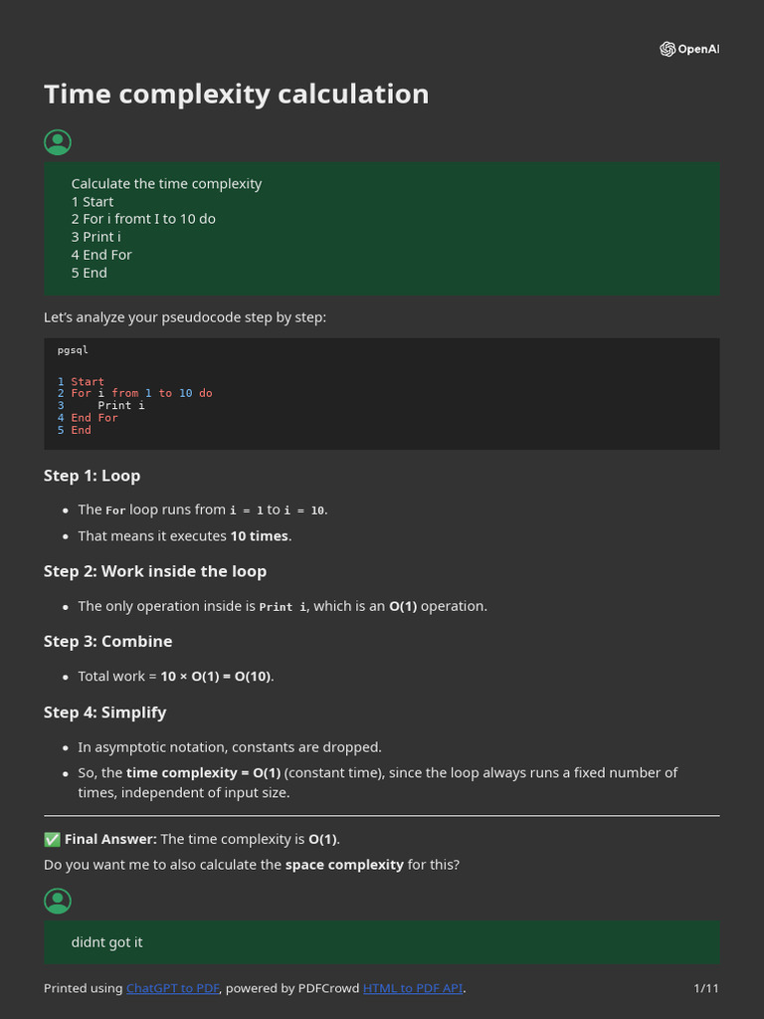Click the green checkmark beside Final Answer
This screenshot has width=764, height=1019.
(52, 839)
